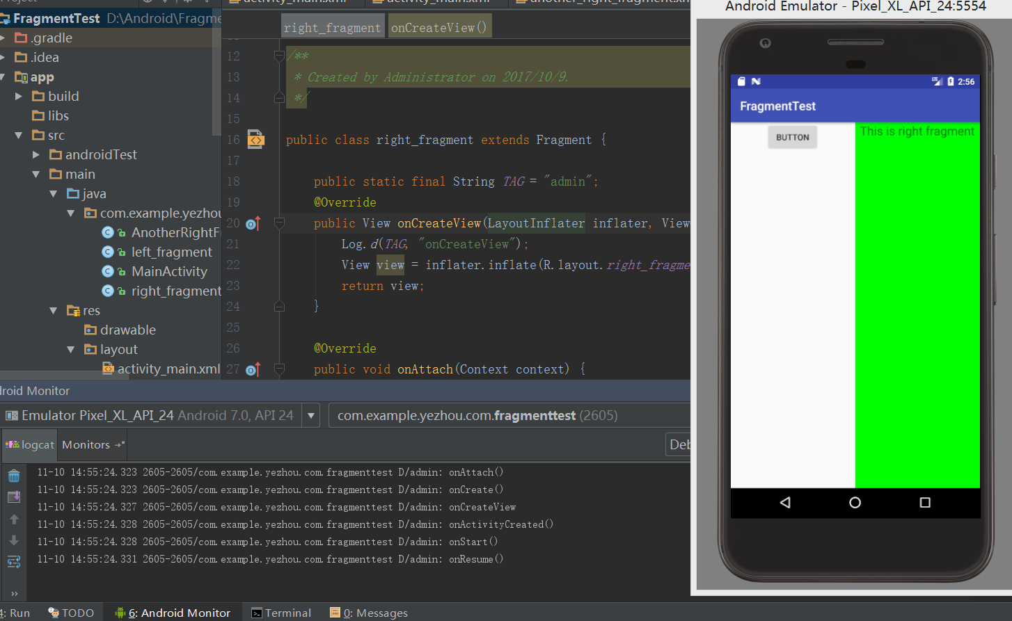Tap the Home navigation button in the emulator

(855, 502)
